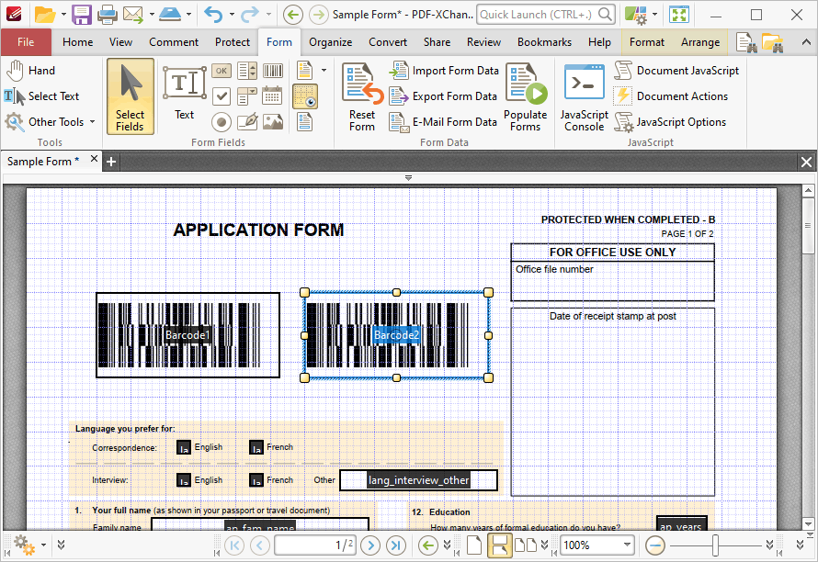The height and width of the screenshot is (562, 818).
Task: Click the find binoculars document icon
Action: pyautogui.click(x=746, y=42)
